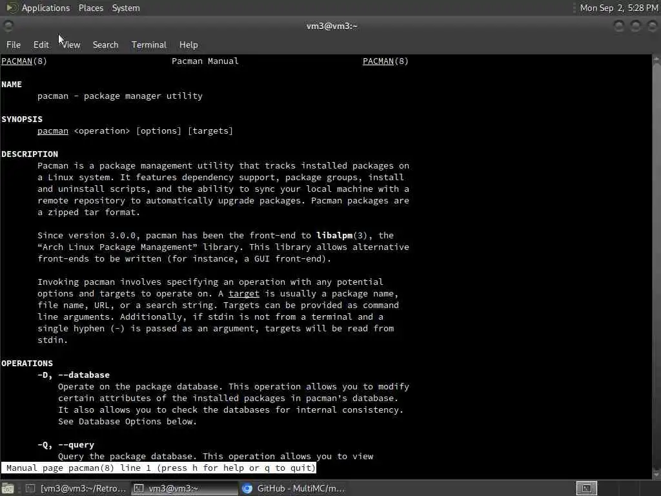This screenshot has width=661, height=496.
Task: Click the '-D, --database' option heading
Action: pos(74,375)
